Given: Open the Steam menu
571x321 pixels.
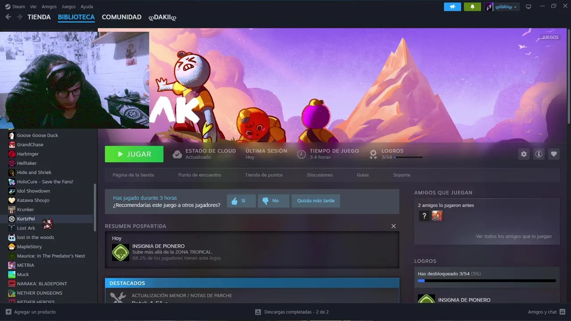Looking at the screenshot, I should 19,7.
